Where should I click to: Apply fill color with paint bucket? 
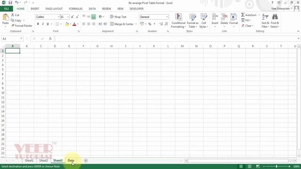click(x=67, y=24)
